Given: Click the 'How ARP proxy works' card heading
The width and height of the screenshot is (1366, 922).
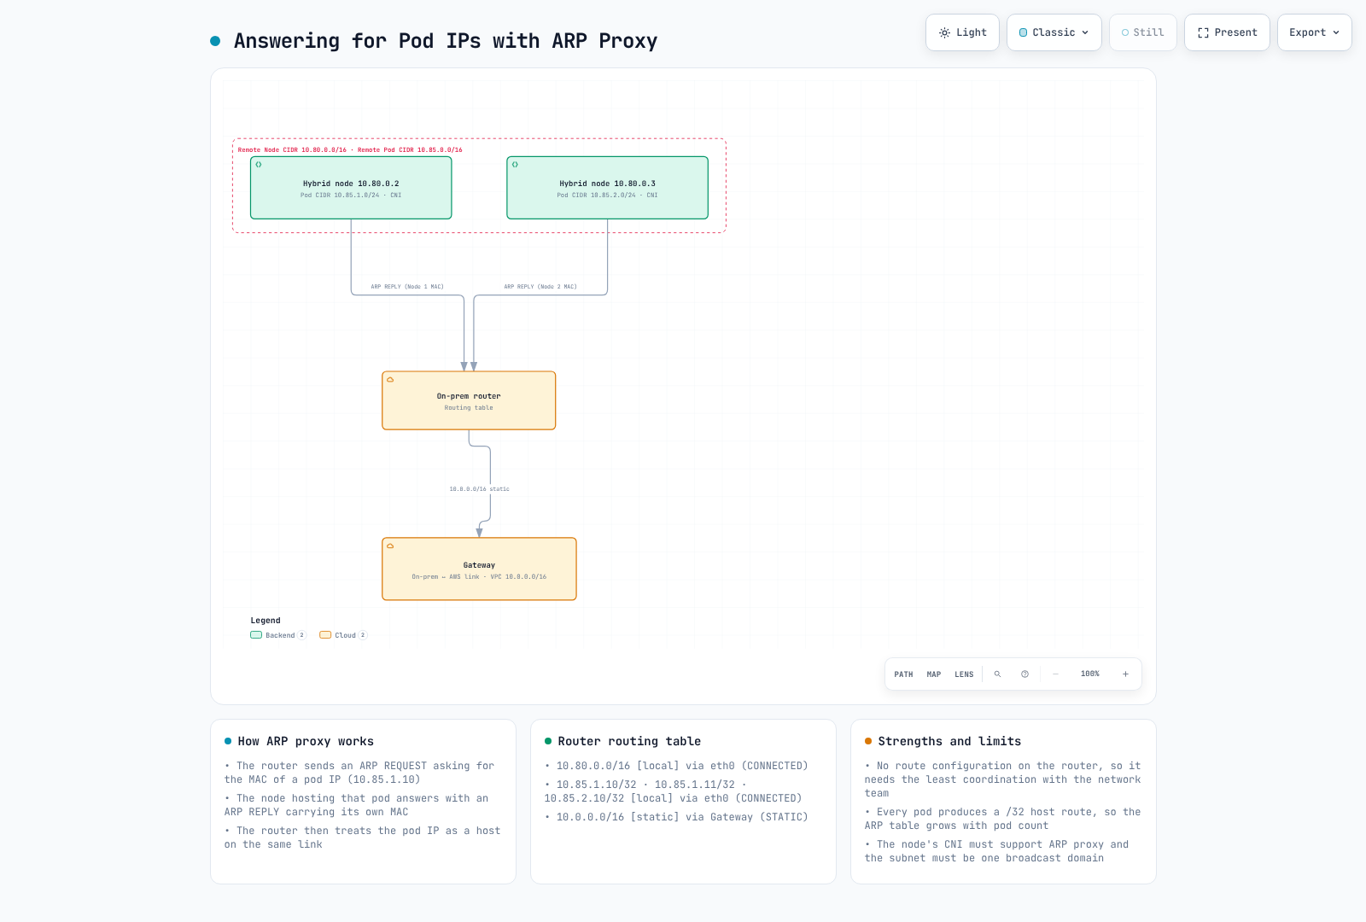Looking at the screenshot, I should 306,741.
